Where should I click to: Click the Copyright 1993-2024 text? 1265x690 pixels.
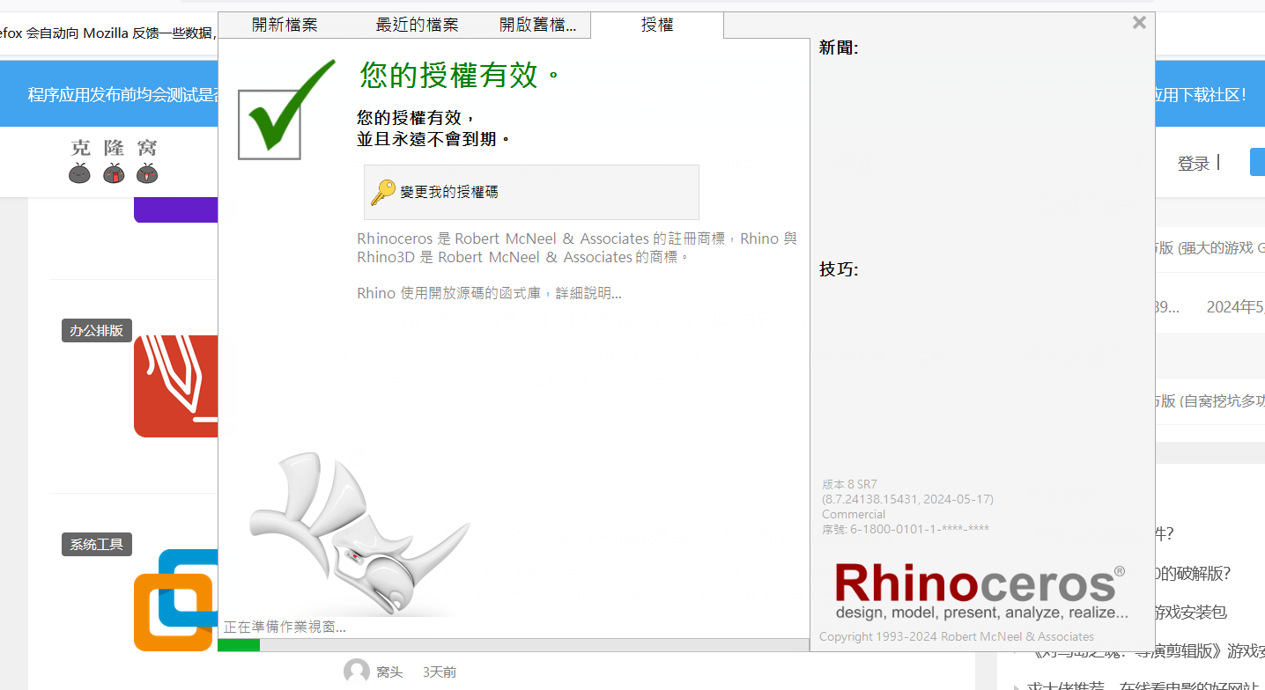click(957, 636)
